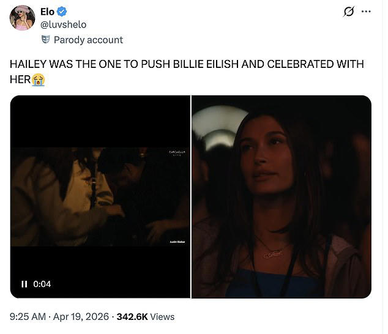Open the Grok slashed-circle icon

pos(348,12)
